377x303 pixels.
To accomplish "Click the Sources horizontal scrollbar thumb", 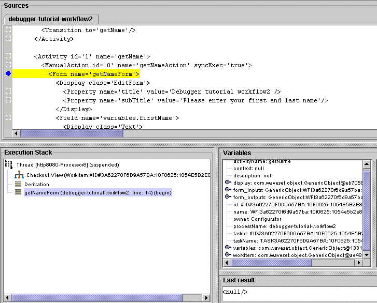I will [x=72, y=133].
